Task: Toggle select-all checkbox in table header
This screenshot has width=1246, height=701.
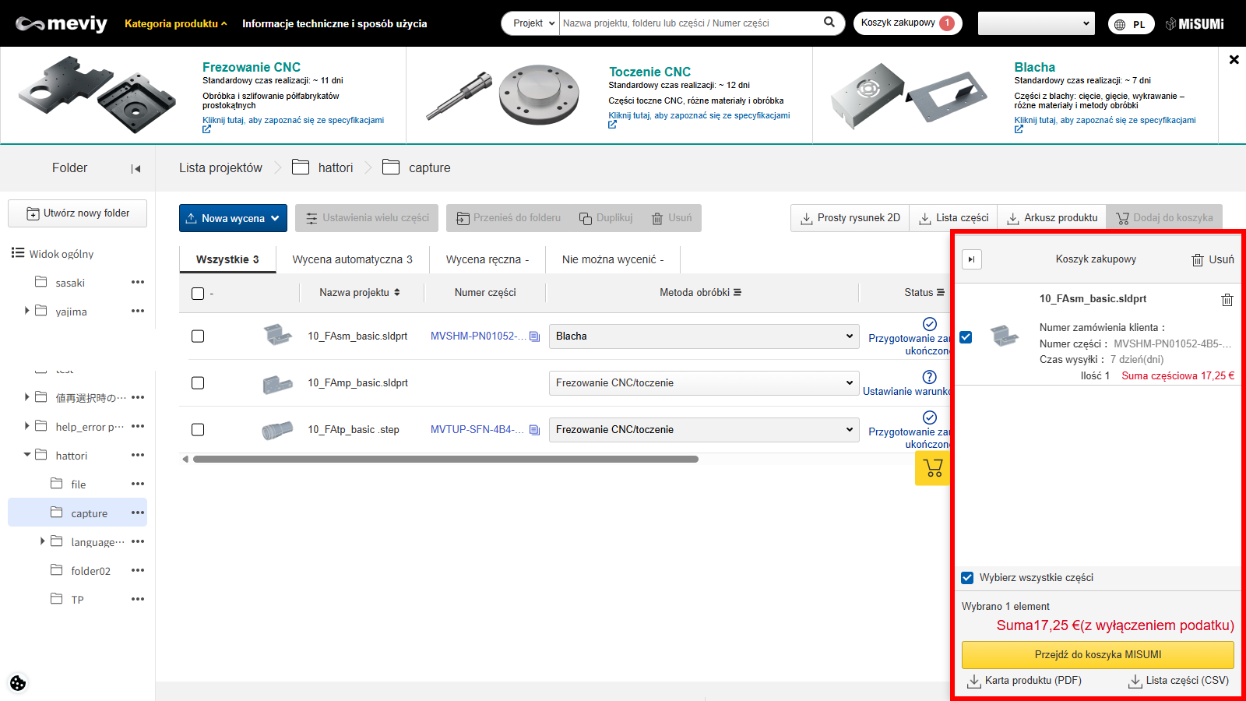Action: point(198,294)
